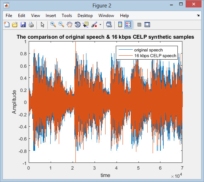The image size is (204, 182).
Task: Select the Edit Plot arrow tool
Action: (42, 24)
